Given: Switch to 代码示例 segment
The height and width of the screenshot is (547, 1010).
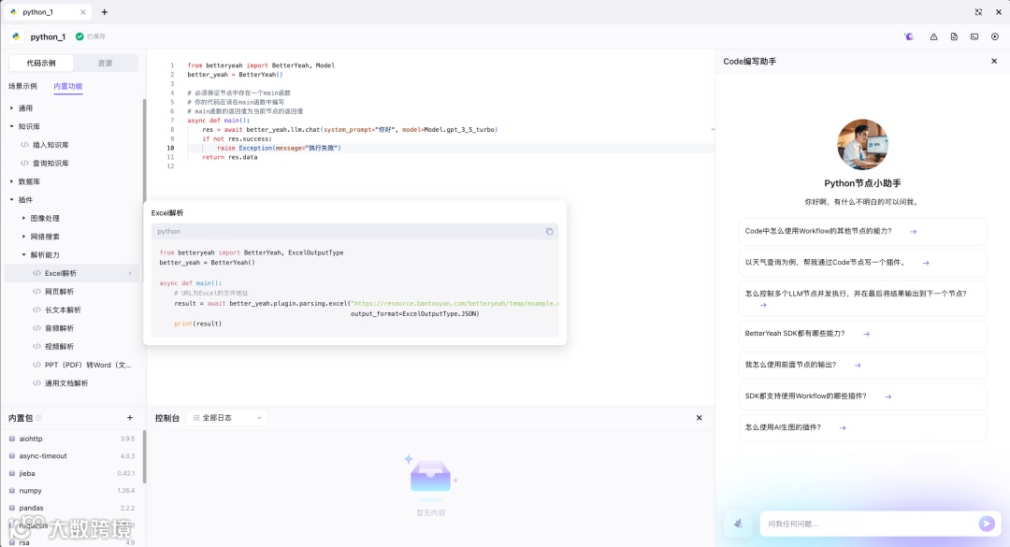Looking at the screenshot, I should (x=41, y=64).
